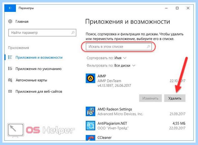Viewport: 198px width, 145px height.
Task: Open Приложения по умолчанию section
Action: point(39,69)
